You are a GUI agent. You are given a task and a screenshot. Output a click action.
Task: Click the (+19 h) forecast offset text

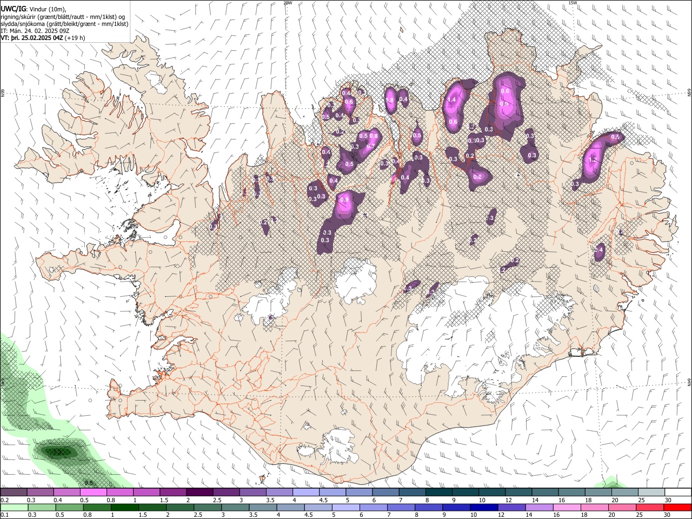click(75, 38)
